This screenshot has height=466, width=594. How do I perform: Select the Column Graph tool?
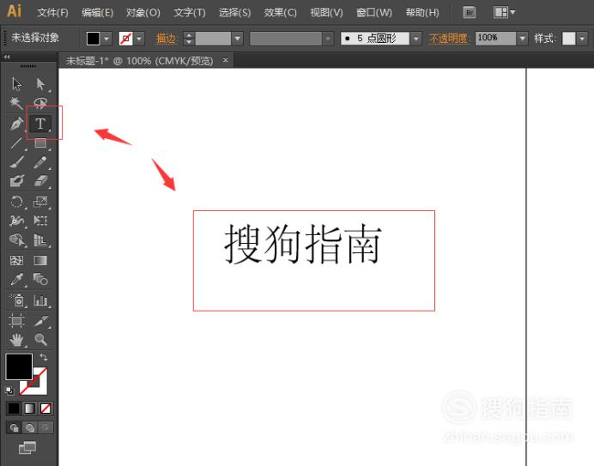40,300
